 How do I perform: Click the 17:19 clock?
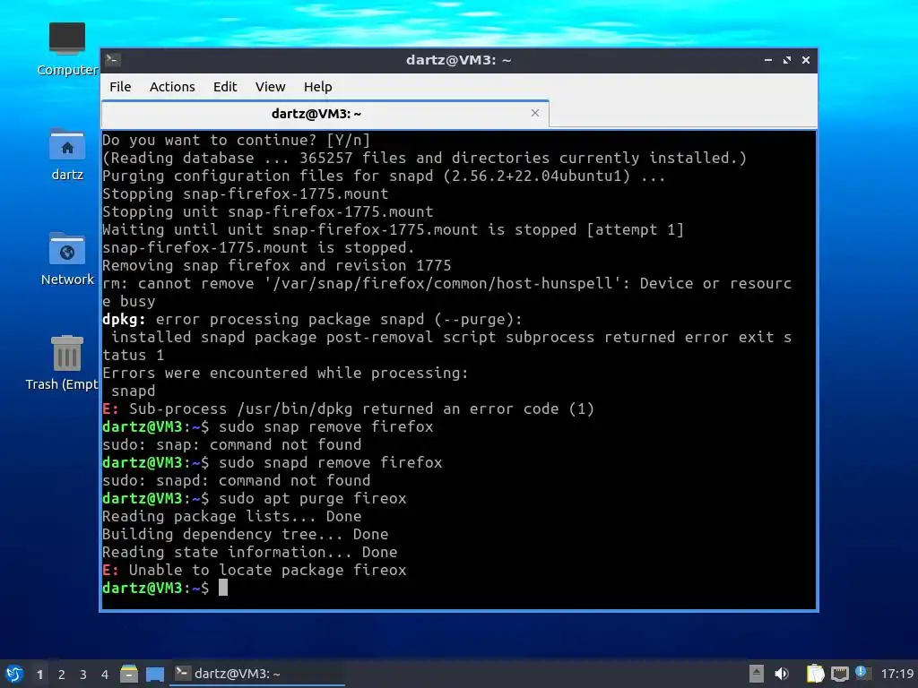(896, 674)
